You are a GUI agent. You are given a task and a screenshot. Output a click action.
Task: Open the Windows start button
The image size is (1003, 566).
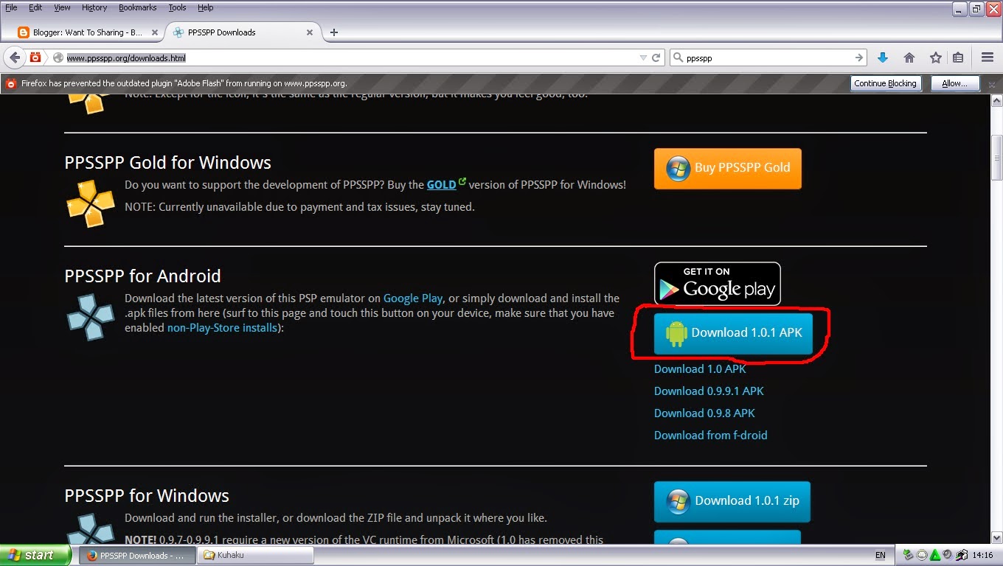point(35,556)
